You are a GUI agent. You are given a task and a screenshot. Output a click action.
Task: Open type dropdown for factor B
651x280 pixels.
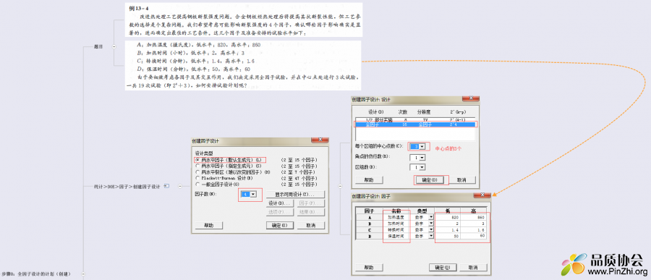click(x=431, y=223)
